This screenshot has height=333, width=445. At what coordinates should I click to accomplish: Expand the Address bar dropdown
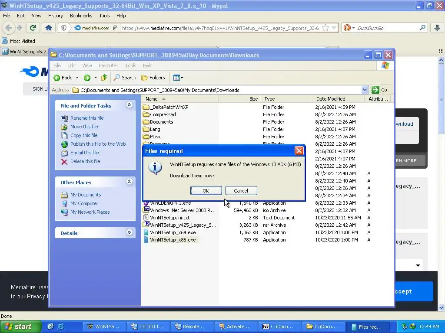(x=365, y=90)
